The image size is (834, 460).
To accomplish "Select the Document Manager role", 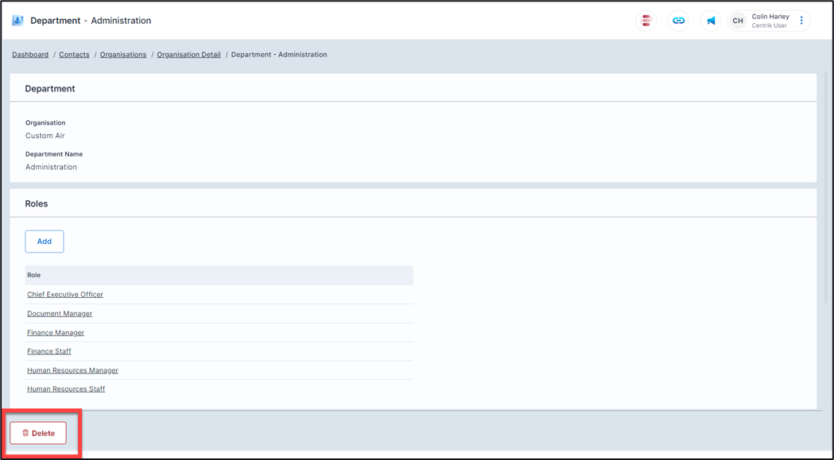I will point(60,314).
